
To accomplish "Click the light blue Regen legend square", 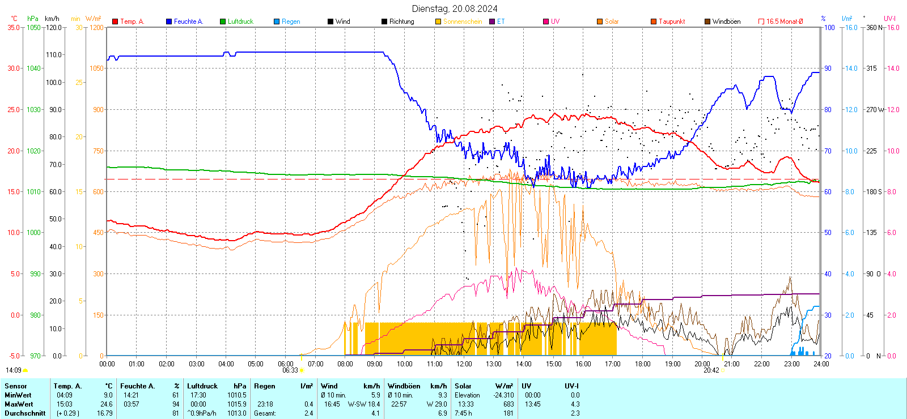I will pyautogui.click(x=277, y=22).
